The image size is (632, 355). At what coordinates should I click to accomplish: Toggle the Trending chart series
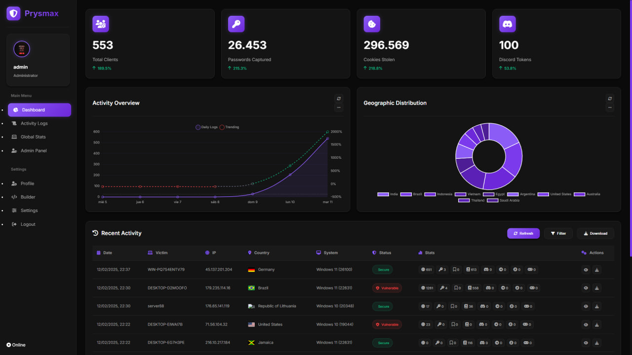click(x=229, y=127)
